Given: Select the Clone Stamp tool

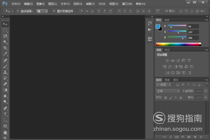Looking at the screenshot, I should (5, 72).
